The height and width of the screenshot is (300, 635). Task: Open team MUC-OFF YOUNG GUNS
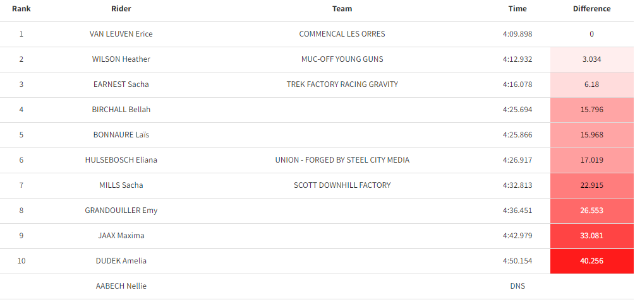342,59
